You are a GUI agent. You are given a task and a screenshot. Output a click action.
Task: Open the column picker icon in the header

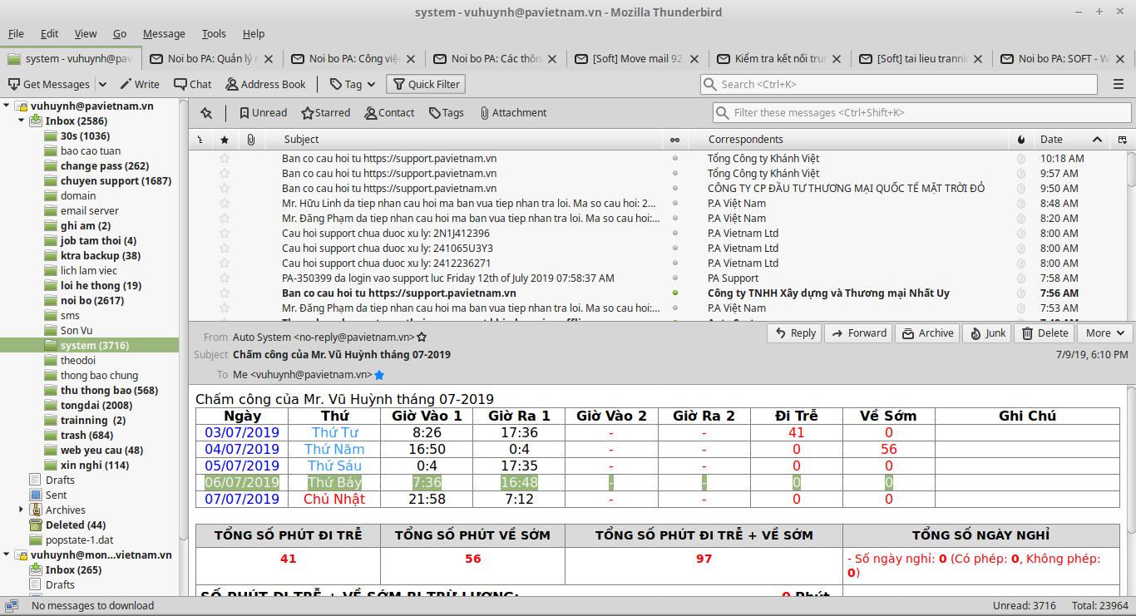pos(1123,140)
